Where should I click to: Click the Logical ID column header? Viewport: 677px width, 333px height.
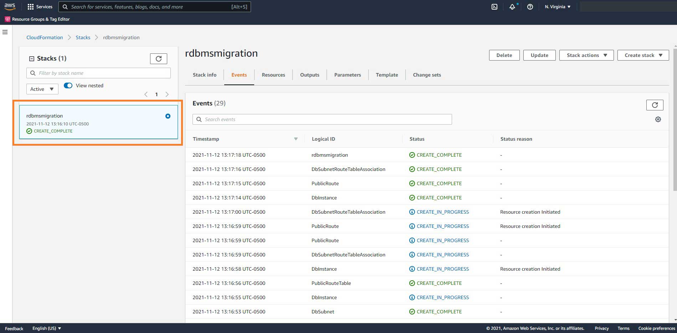pyautogui.click(x=323, y=139)
